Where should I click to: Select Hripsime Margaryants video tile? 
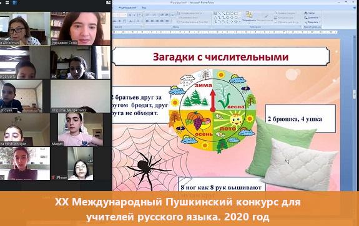point(81,96)
